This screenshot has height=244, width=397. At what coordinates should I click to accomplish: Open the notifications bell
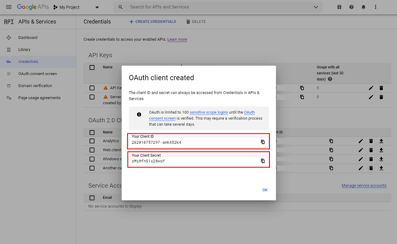click(x=363, y=7)
